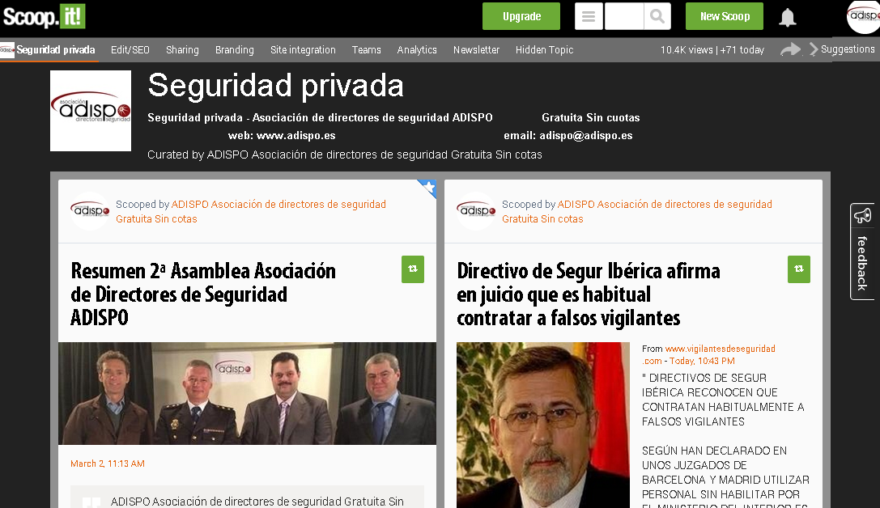The image size is (880, 508).
Task: Open the Analytics tab
Action: [x=417, y=50]
